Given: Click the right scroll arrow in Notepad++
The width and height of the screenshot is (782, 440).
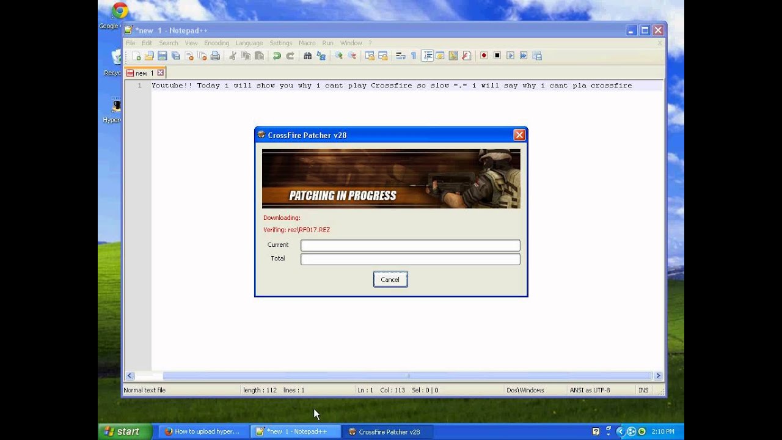Looking at the screenshot, I should click(658, 375).
